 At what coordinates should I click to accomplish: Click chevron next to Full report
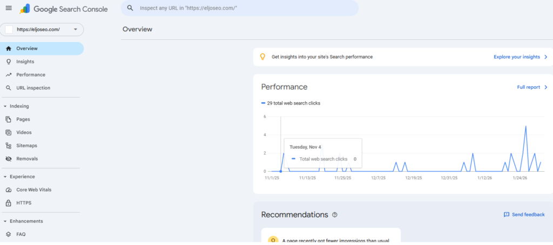(x=545, y=87)
